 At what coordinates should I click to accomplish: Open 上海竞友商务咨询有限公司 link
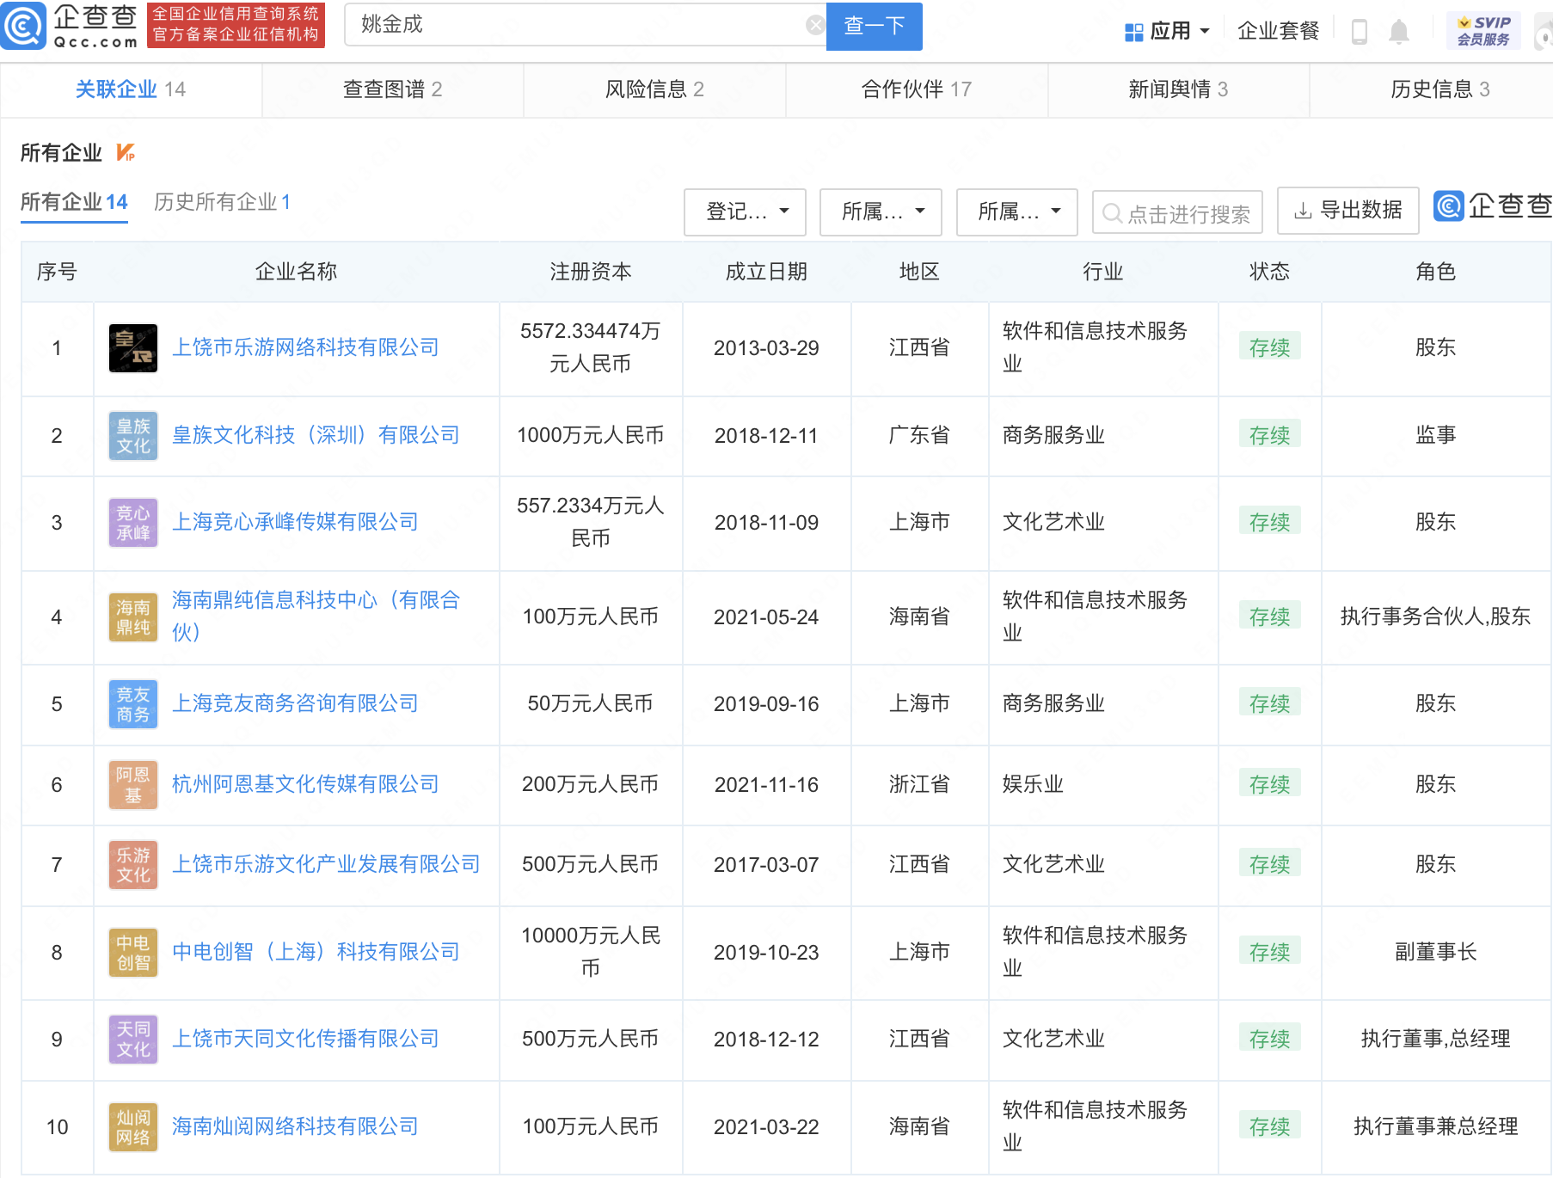coord(295,703)
